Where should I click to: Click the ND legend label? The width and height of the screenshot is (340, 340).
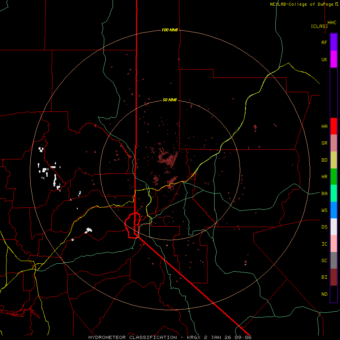click(x=325, y=294)
